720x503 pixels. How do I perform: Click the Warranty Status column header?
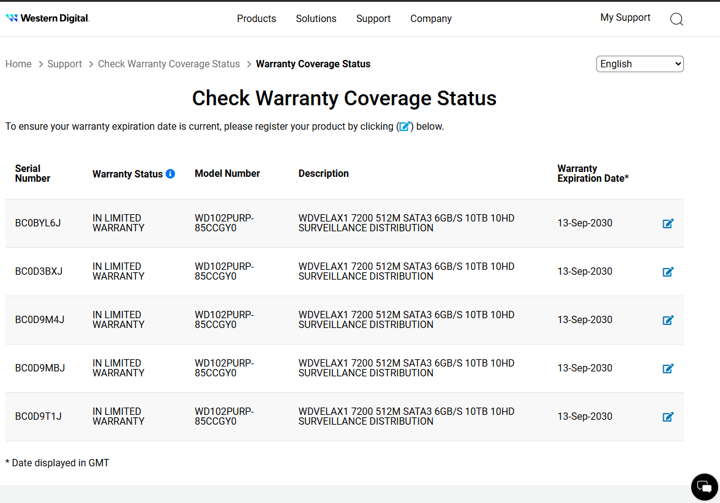click(127, 174)
